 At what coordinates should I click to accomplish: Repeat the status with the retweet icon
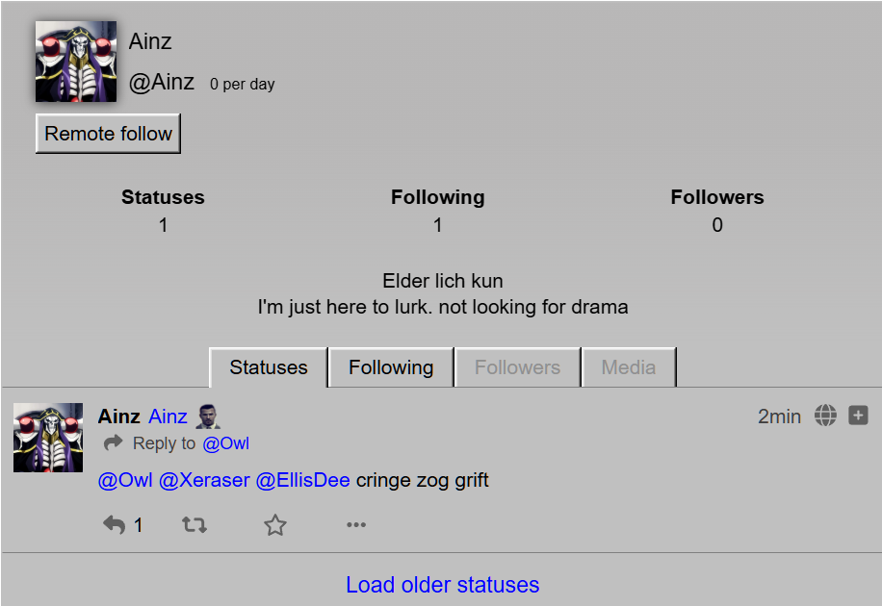tap(195, 525)
